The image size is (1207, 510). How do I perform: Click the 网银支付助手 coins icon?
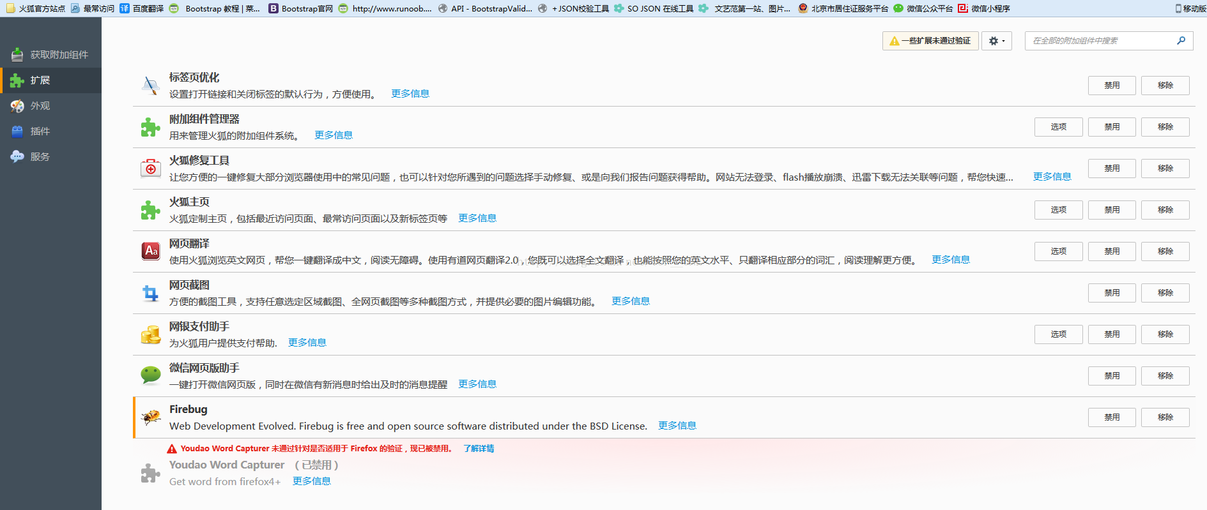(151, 334)
